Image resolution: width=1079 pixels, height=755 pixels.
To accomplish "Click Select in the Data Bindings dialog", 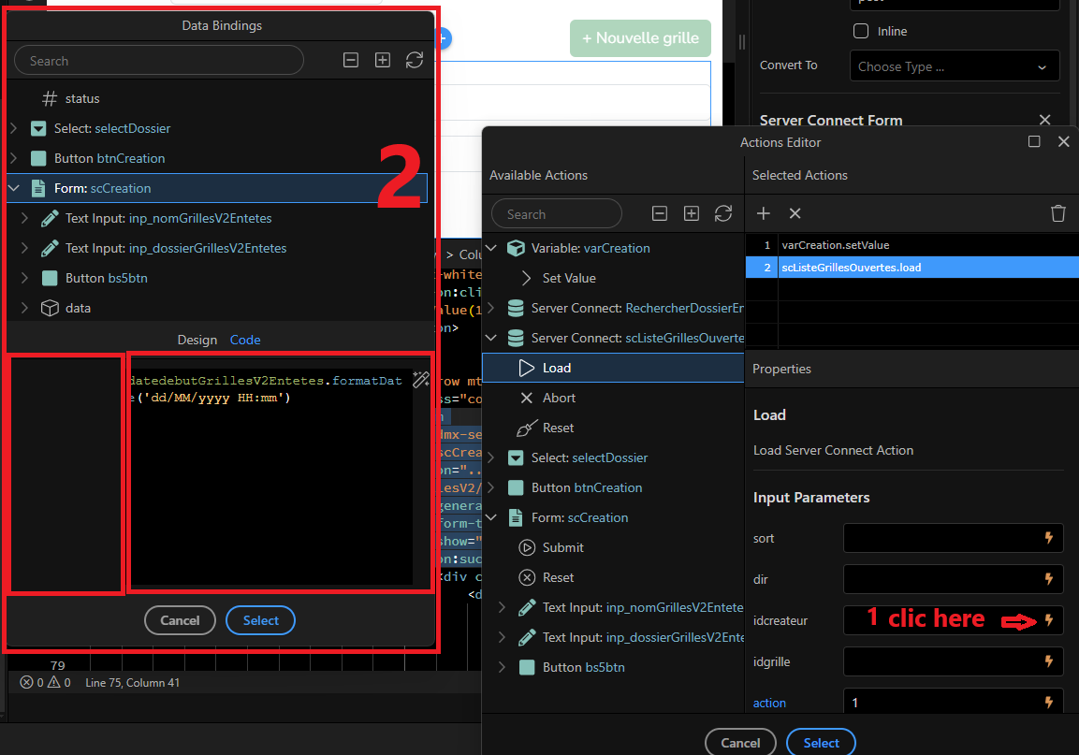I will 261,620.
